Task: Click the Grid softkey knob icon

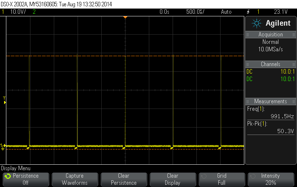Action: 203,176
